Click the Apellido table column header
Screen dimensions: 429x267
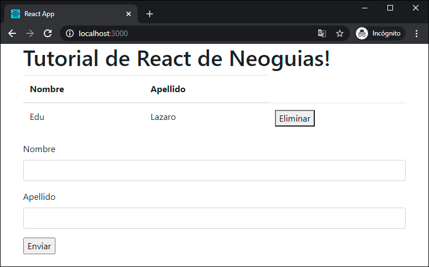tap(168, 89)
